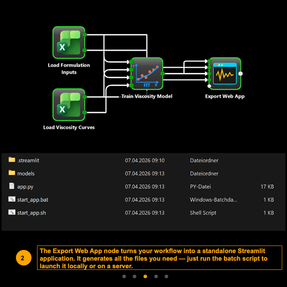Go to the second carousel page dot
The height and width of the screenshot is (287, 287).
135,276
